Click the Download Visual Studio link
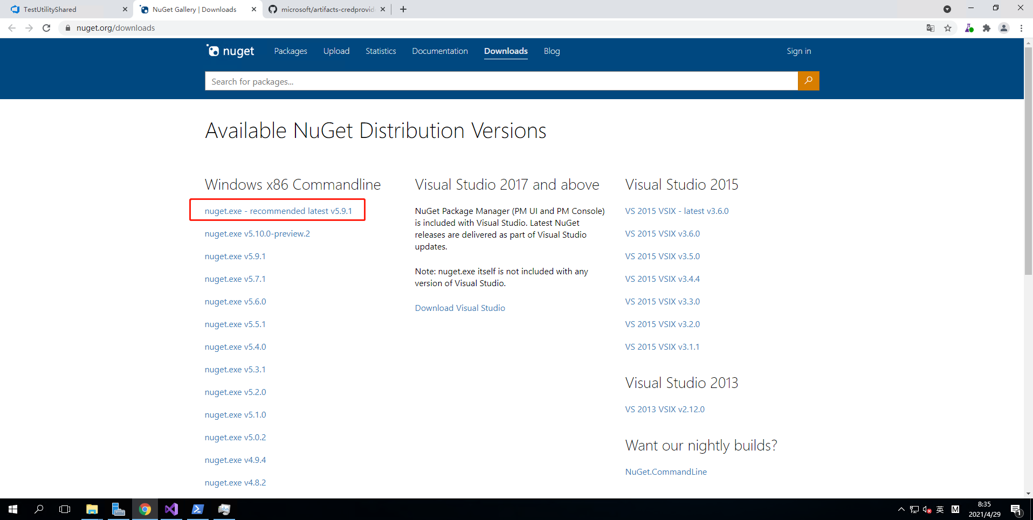This screenshot has width=1033, height=520. (x=460, y=308)
